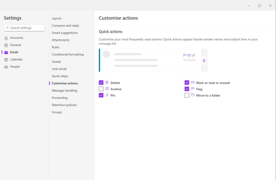Click the envelope icon in the message preview
This screenshot has height=180, width=276.
pyautogui.click(x=189, y=55)
